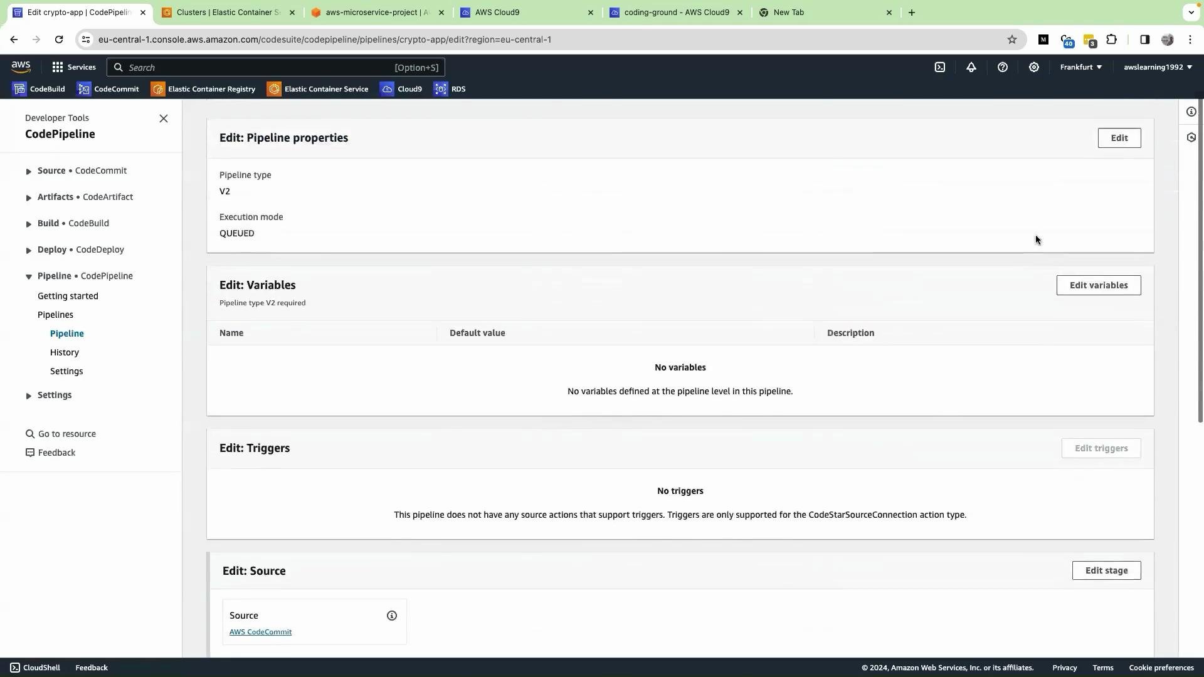
Task: Open browser side panel icon
Action: 1145,39
